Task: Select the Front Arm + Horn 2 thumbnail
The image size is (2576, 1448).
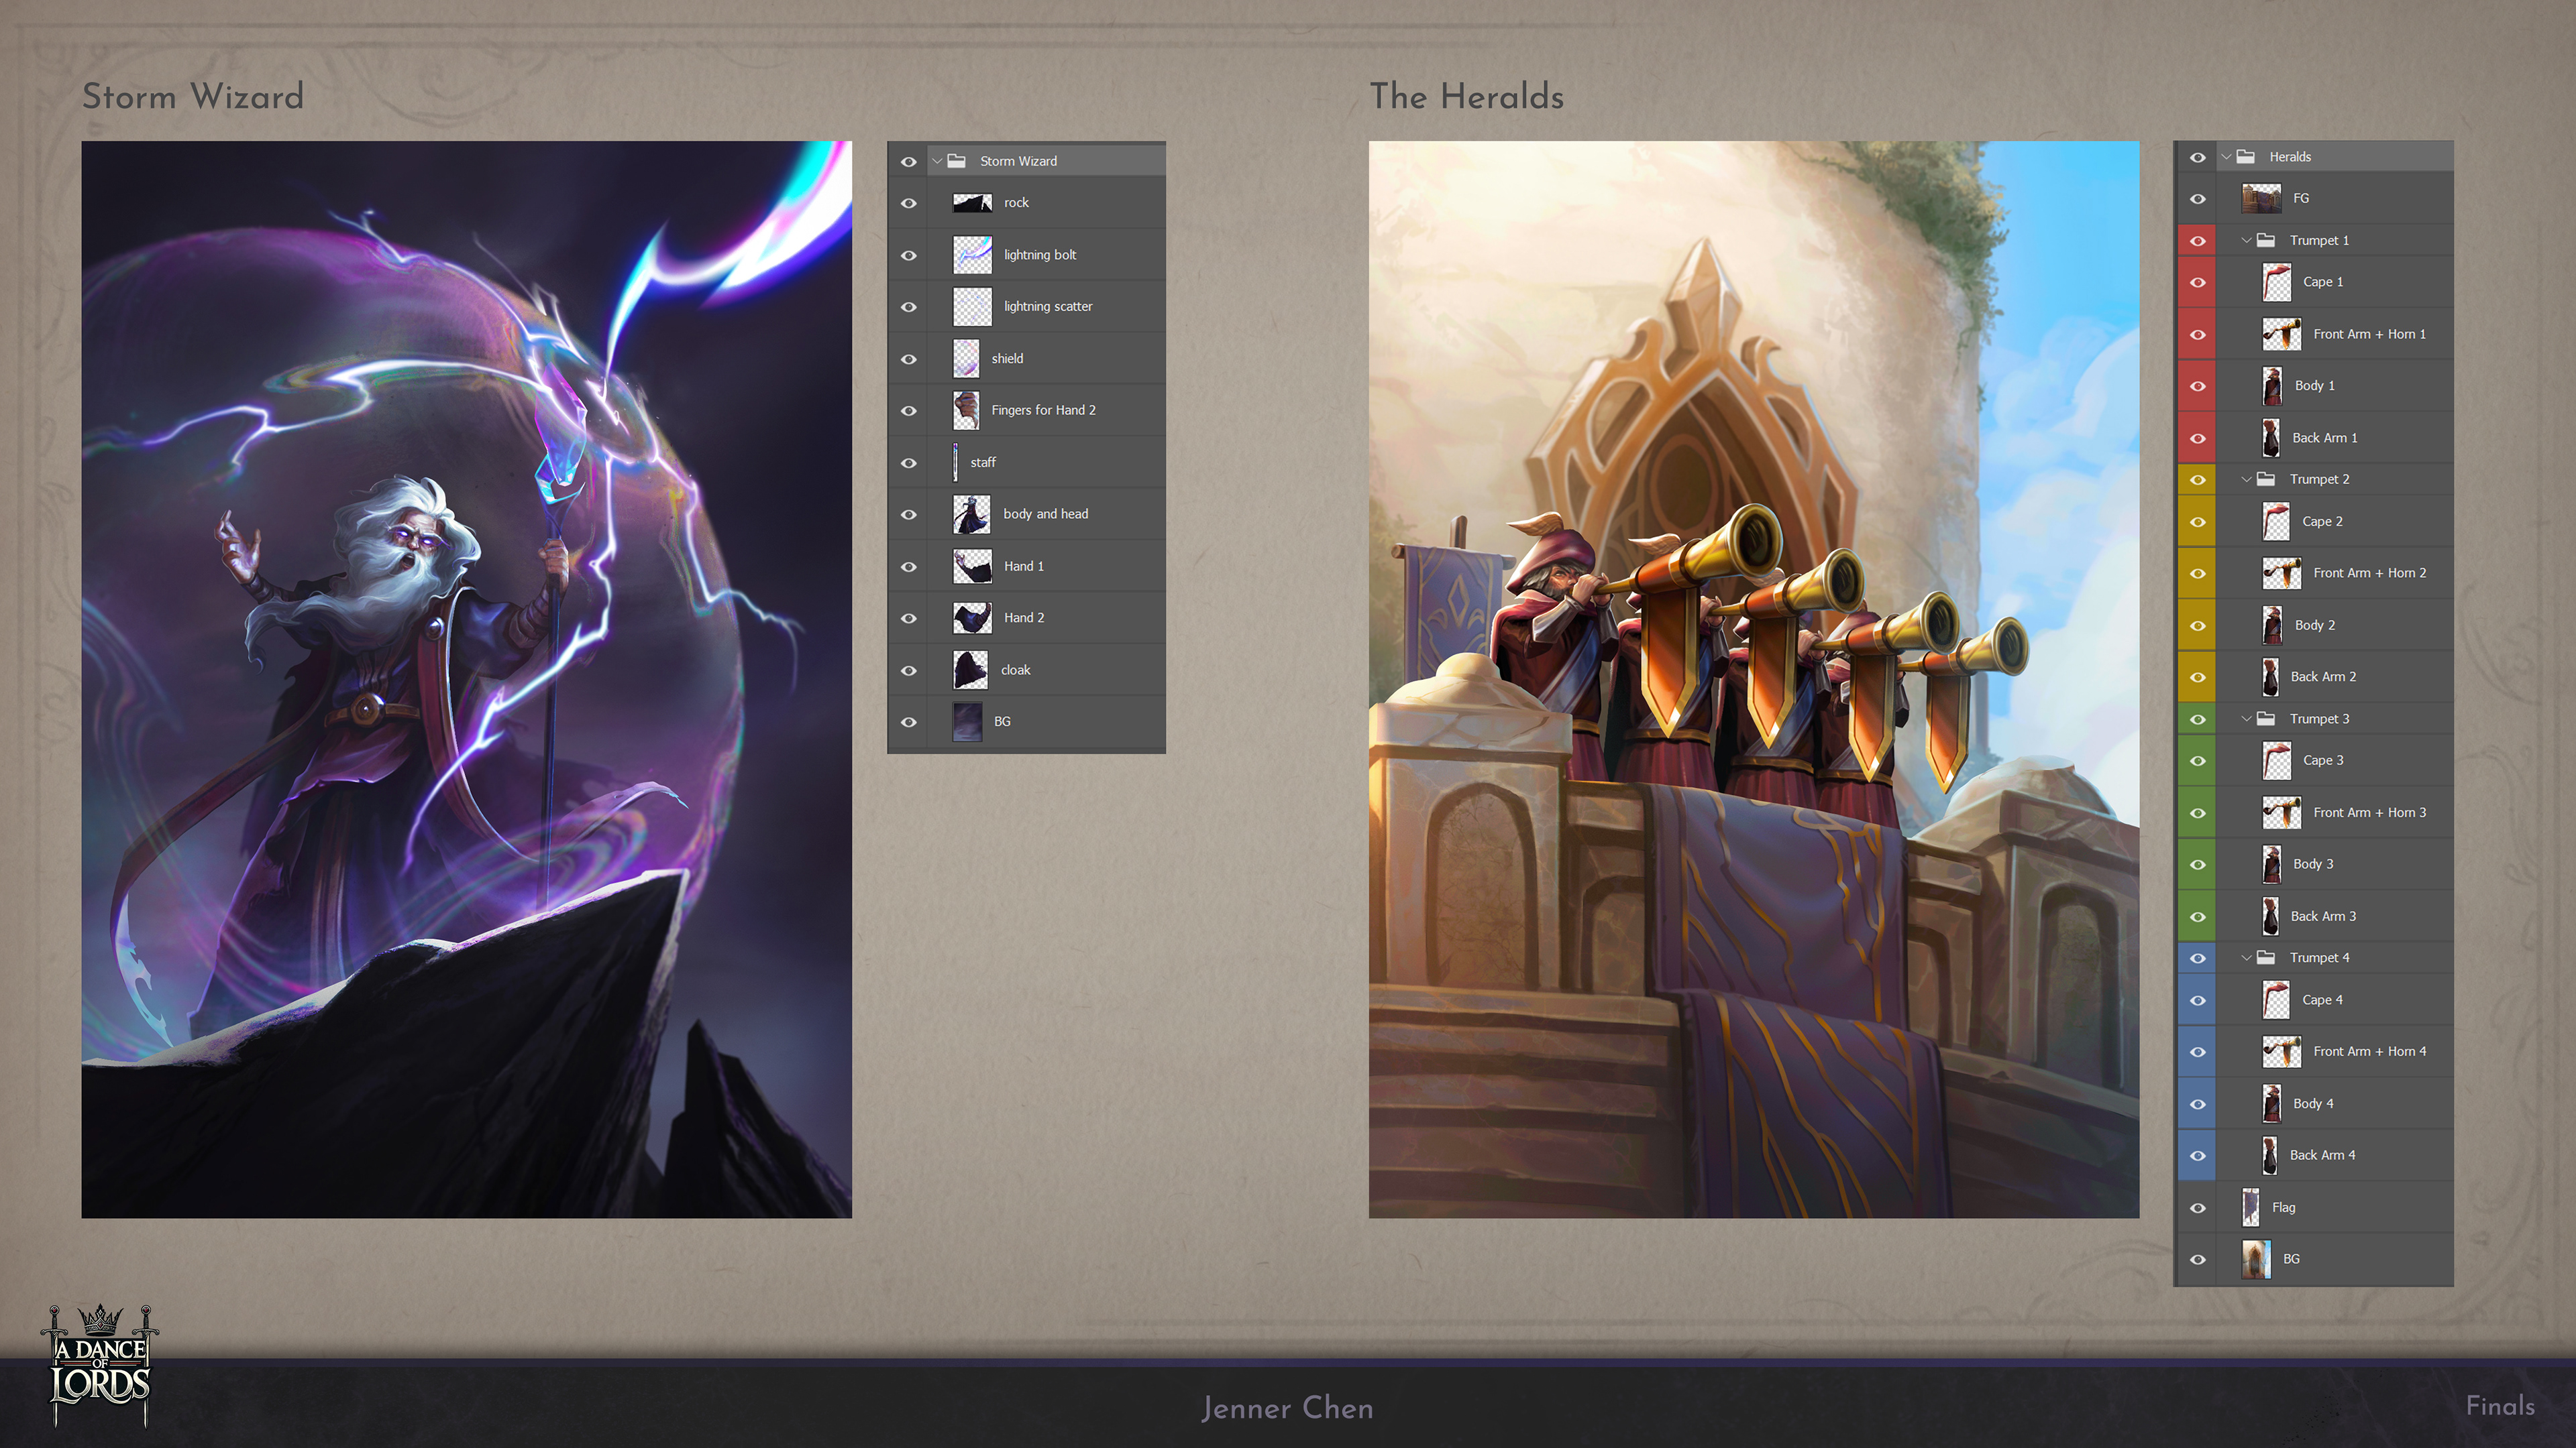Action: tap(2281, 574)
